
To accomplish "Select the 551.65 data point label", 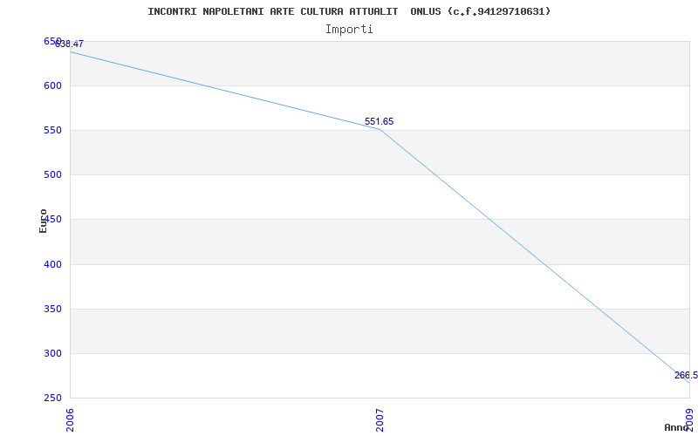I will click(x=380, y=121).
